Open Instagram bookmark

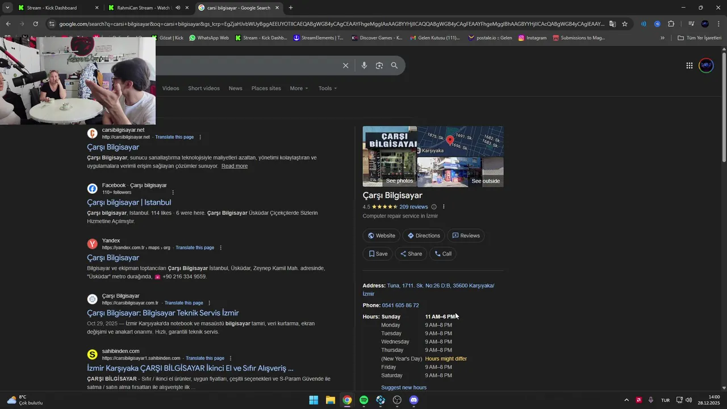532,38
